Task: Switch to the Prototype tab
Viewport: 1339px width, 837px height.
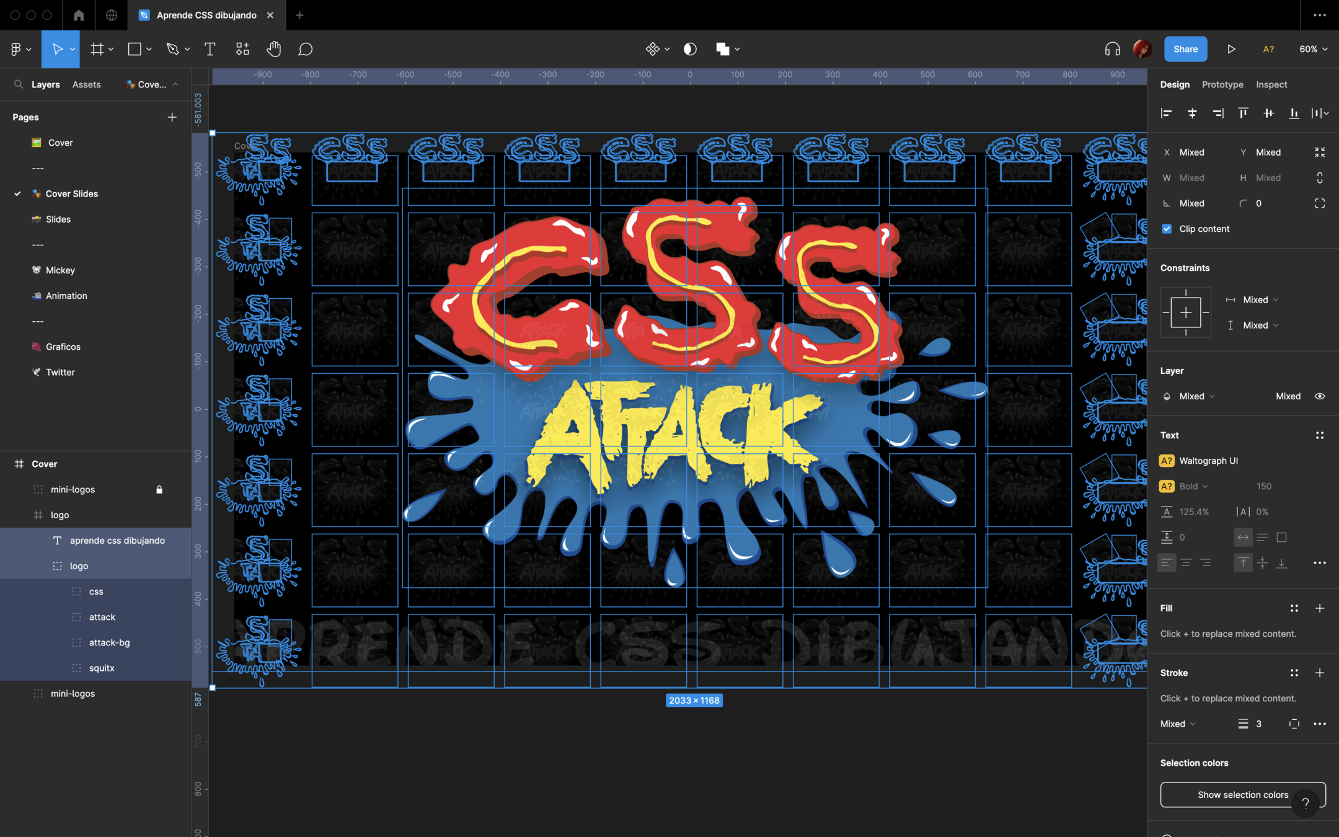Action: 1222,84
